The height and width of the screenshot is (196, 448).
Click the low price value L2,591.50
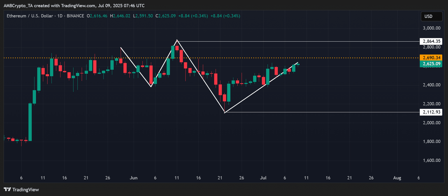143,16
